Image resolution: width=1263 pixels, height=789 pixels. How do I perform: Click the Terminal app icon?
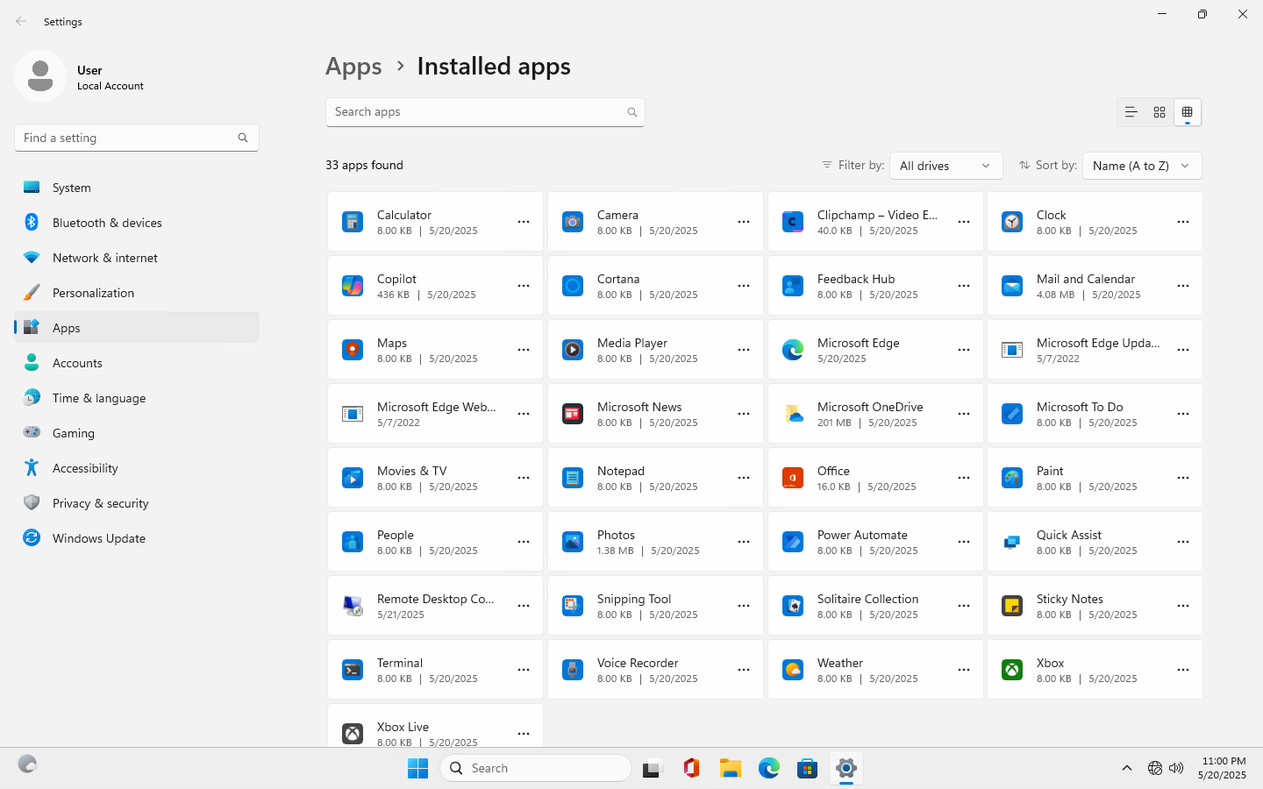[353, 670]
